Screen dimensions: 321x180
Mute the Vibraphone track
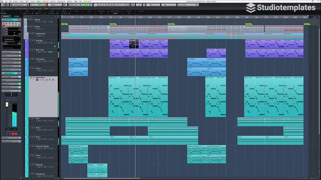[31, 174]
